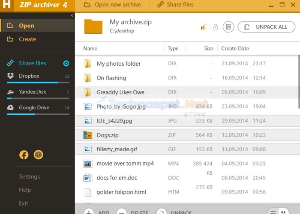300x214 pixels.
Task: Select the 'Greaddy Likes Owe' name
Action: pos(120,92)
